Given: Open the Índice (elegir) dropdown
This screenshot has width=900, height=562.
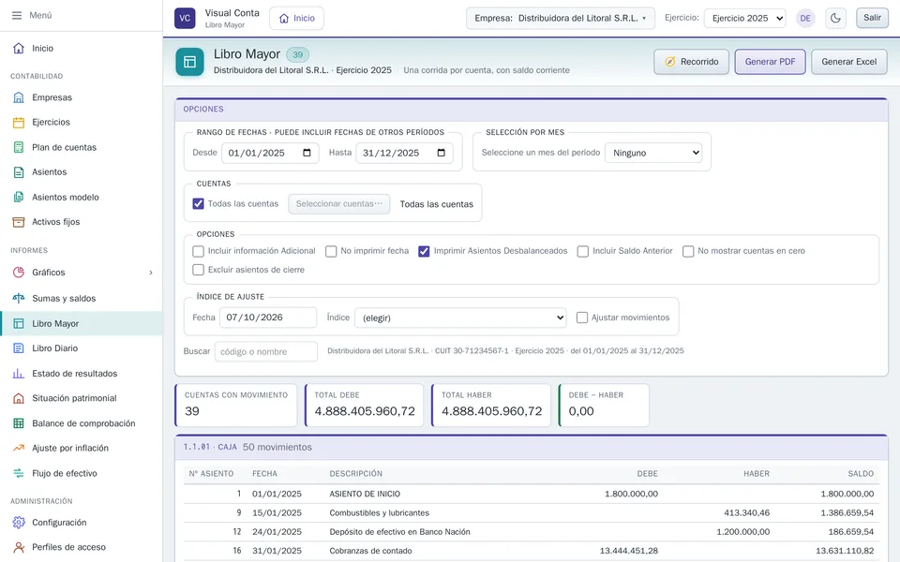Looking at the screenshot, I should click(x=460, y=318).
